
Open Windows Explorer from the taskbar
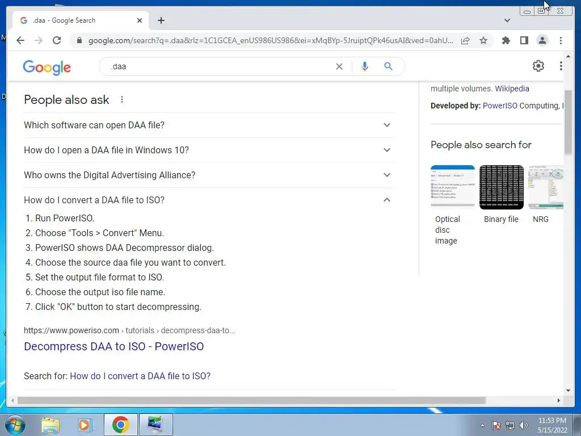50,425
